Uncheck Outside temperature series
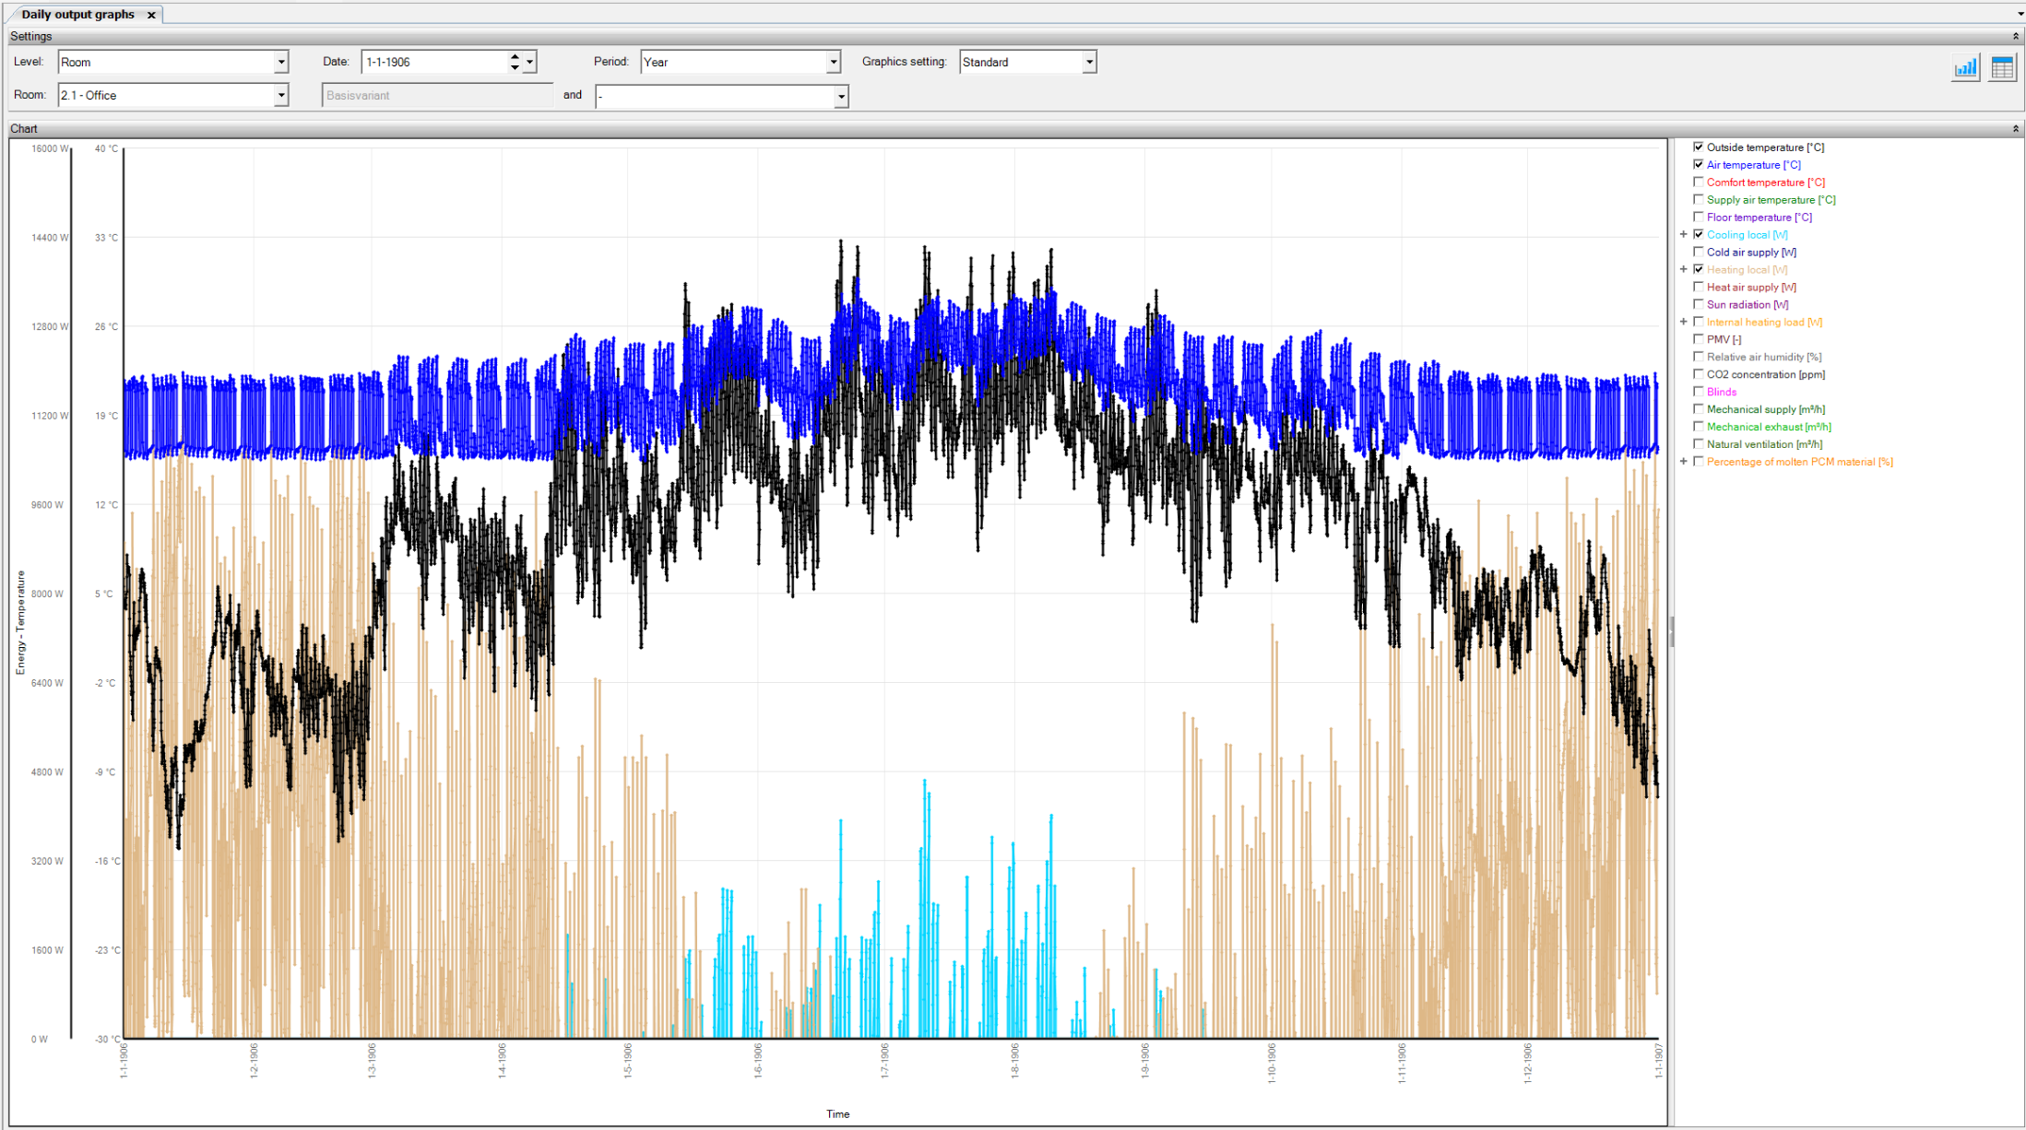Screen dimensions: 2026x1130 pos(1699,147)
